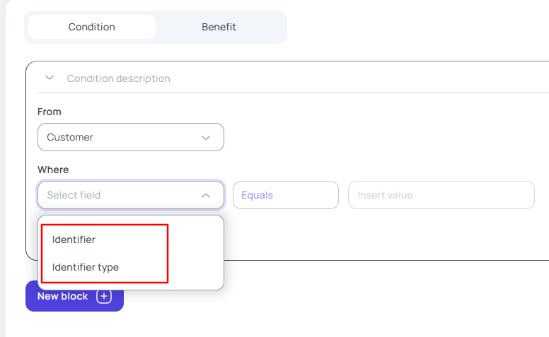Open the Equals operator dropdown

pyautogui.click(x=285, y=195)
